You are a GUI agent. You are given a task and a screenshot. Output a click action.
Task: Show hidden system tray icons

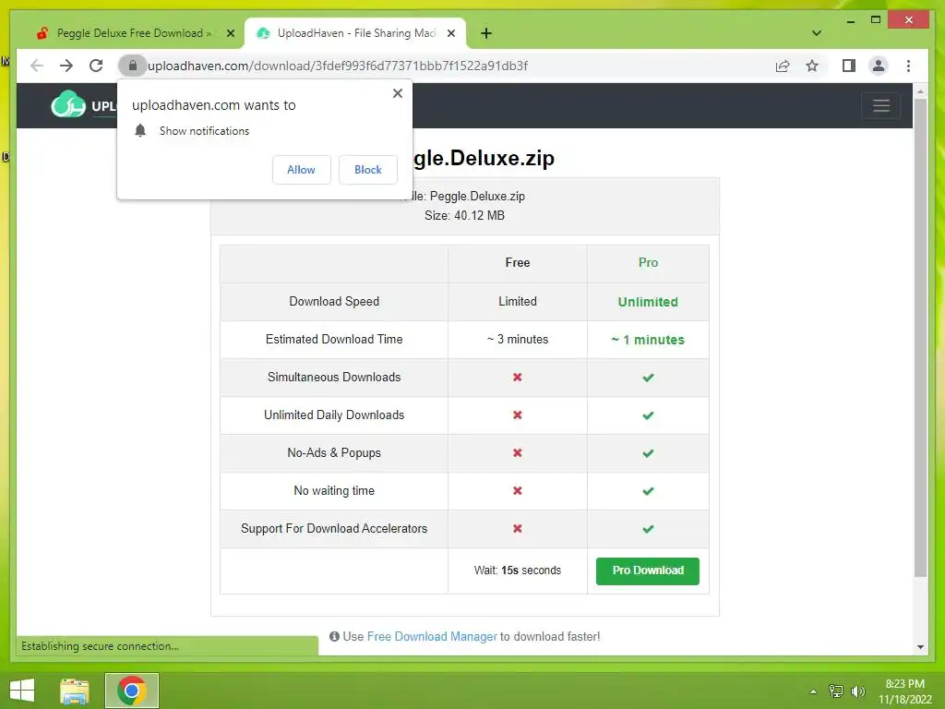pyautogui.click(x=813, y=691)
